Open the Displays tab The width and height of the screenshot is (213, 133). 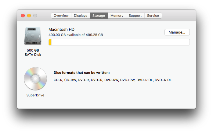[81, 16]
